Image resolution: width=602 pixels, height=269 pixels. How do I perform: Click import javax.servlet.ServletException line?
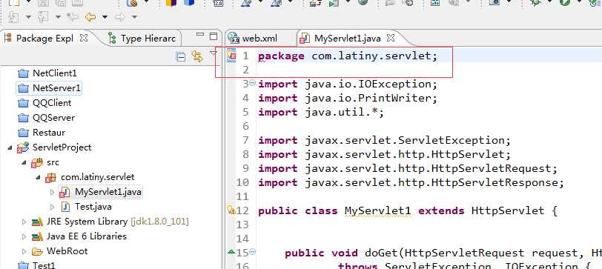[x=384, y=141]
